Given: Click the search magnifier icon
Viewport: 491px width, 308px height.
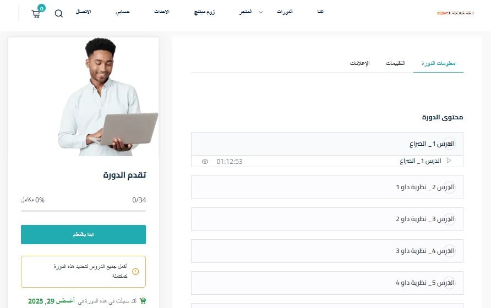Looking at the screenshot, I should 59,13.
